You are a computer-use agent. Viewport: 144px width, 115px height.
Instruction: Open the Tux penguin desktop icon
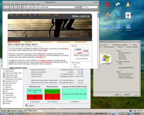tap(128, 5)
